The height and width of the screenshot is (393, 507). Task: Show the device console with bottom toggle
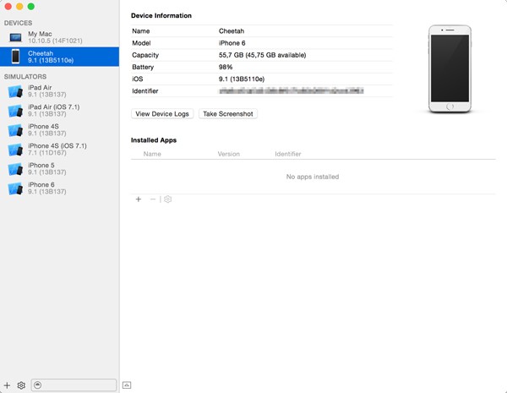pyautogui.click(x=127, y=385)
